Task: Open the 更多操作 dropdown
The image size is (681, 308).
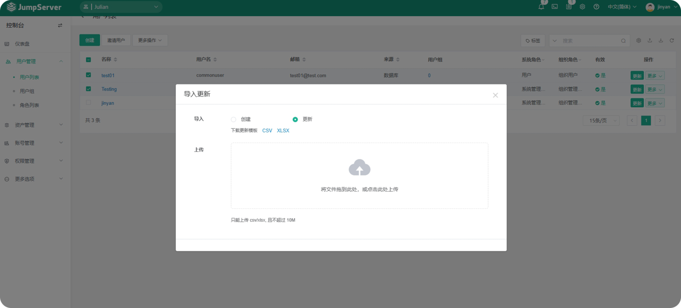Action: point(150,40)
